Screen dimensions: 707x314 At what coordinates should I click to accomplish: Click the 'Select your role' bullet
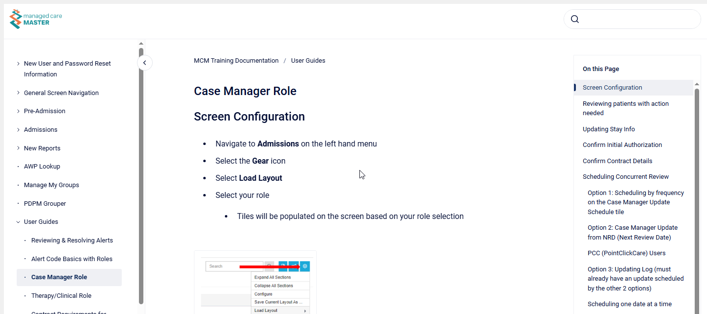(x=243, y=195)
